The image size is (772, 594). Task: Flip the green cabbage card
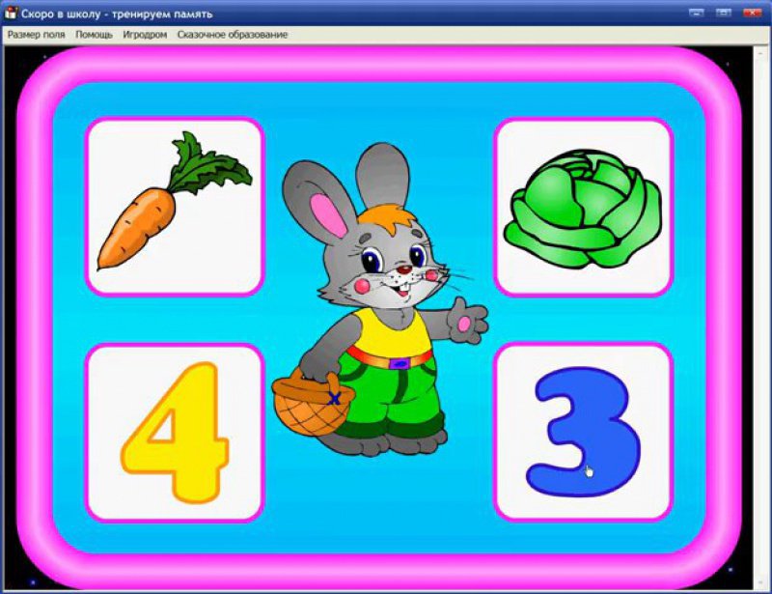[x=584, y=207]
